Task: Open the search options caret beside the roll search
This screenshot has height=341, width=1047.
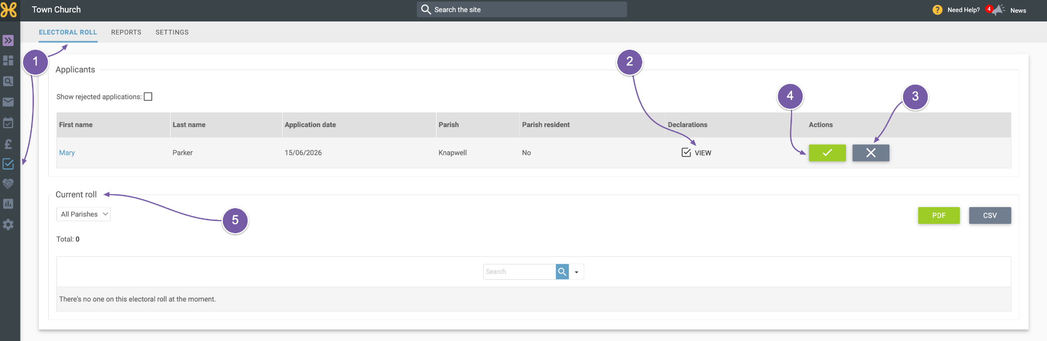Action: pyautogui.click(x=576, y=272)
